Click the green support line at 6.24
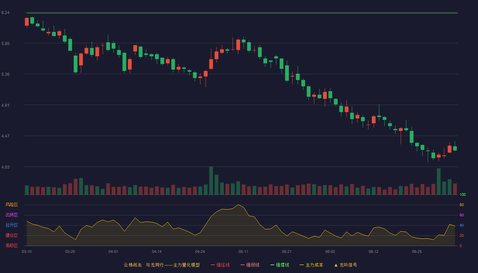 [242, 13]
